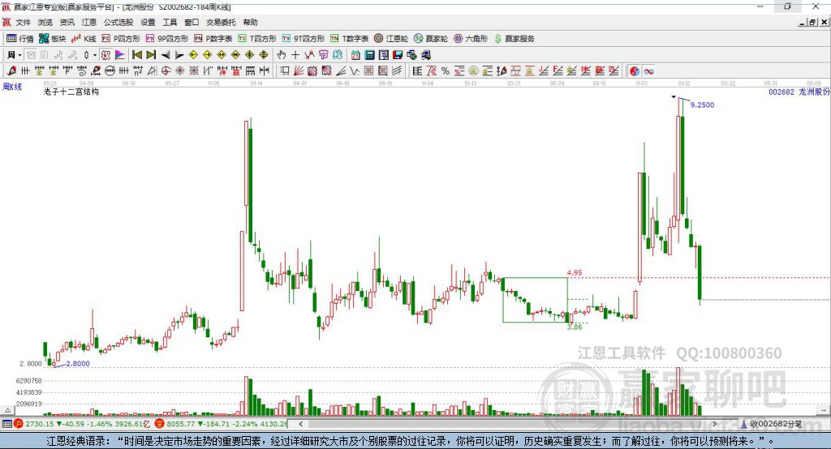Click the yin-yang toolbar icon
Image resolution: width=831 pixels, height=449 pixels.
coord(635,71)
